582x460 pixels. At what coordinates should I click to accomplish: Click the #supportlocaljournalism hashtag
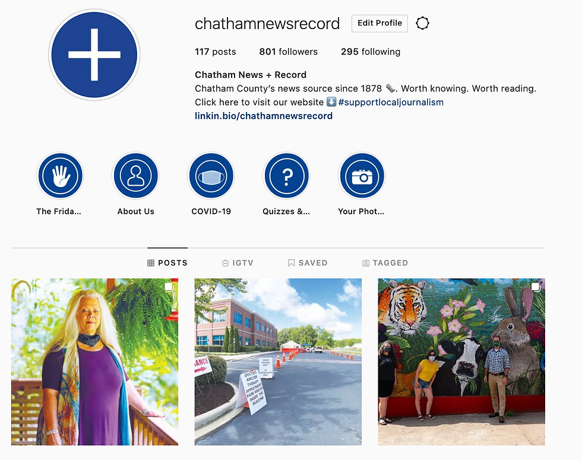[x=391, y=102]
